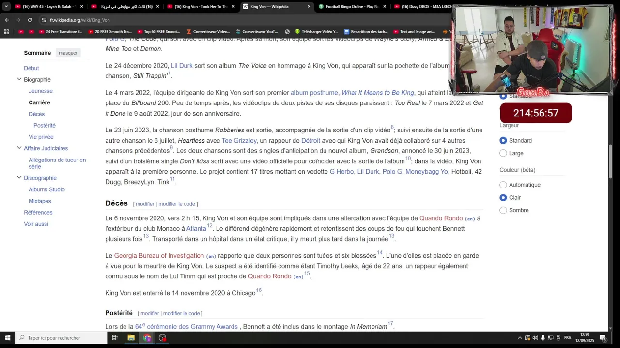The height and width of the screenshot is (348, 620).
Task: Go to 'Jeunesse' in the table of contents
Action: click(41, 91)
